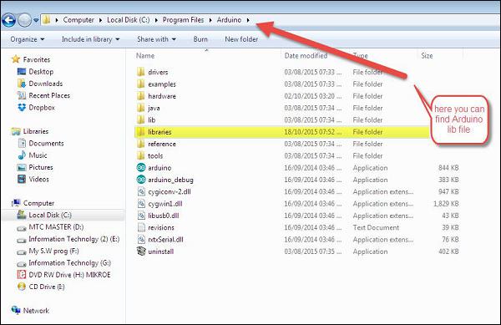This screenshot has width=501, height=325.
Task: Click Local Disk (C:) drive icon
Action: [x=22, y=215]
